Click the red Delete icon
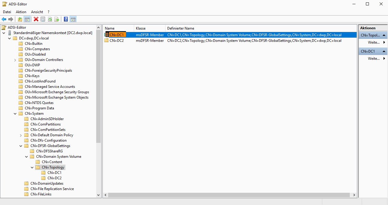 [x=36, y=19]
